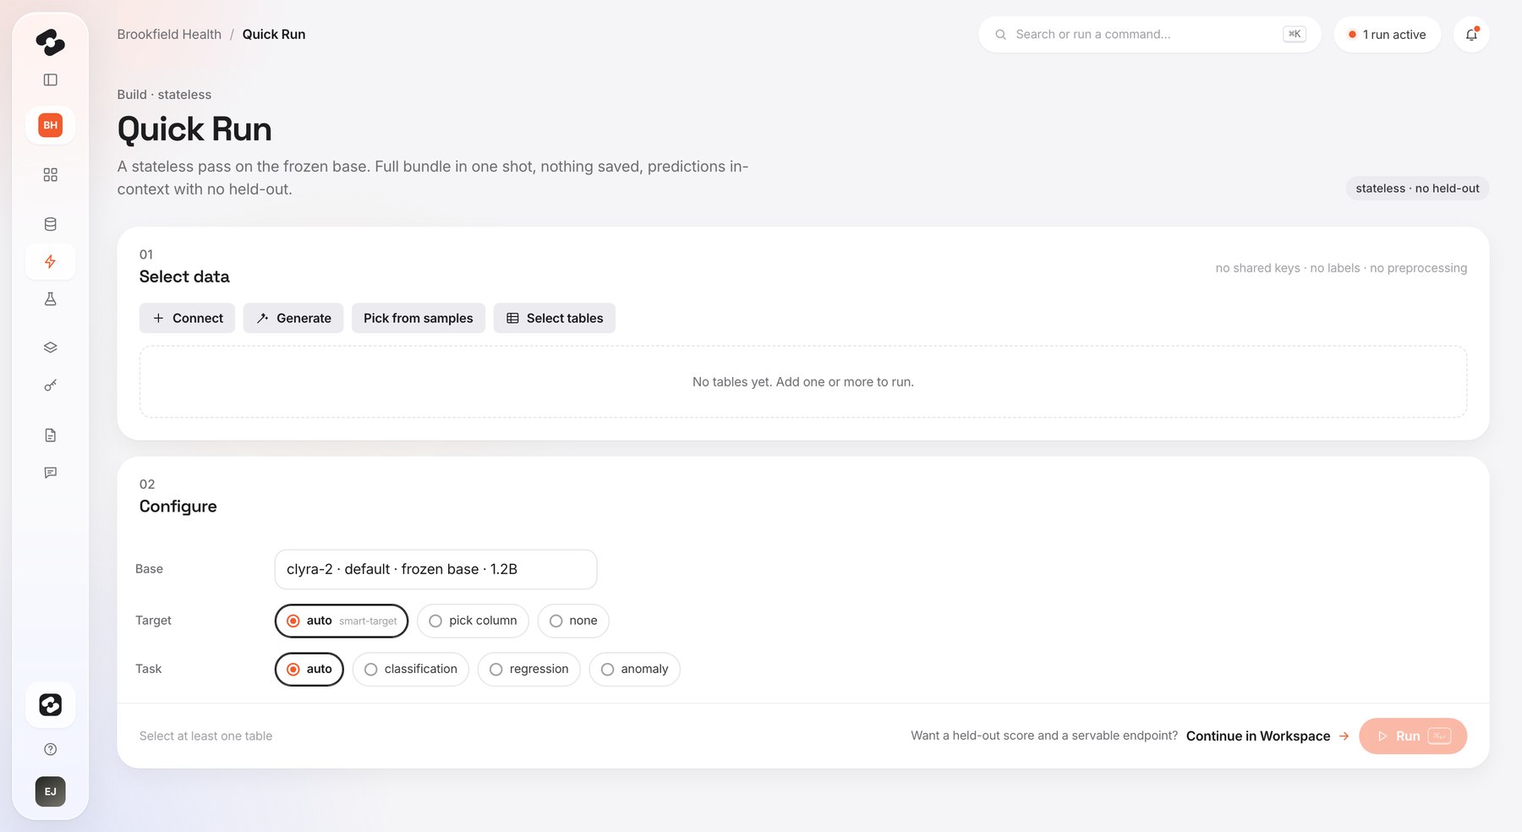
Task: Select regression task option
Action: (529, 669)
